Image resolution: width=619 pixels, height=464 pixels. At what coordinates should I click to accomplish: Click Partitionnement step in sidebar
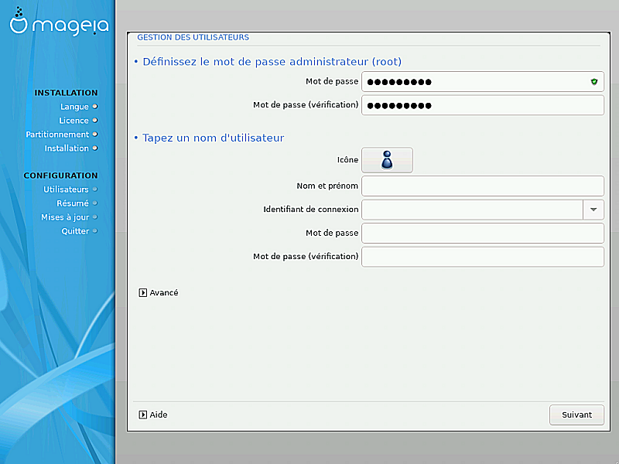click(57, 135)
